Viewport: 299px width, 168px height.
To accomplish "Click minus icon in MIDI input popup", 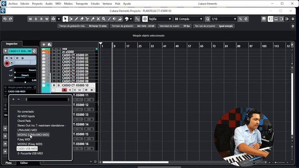I will (19, 99).
